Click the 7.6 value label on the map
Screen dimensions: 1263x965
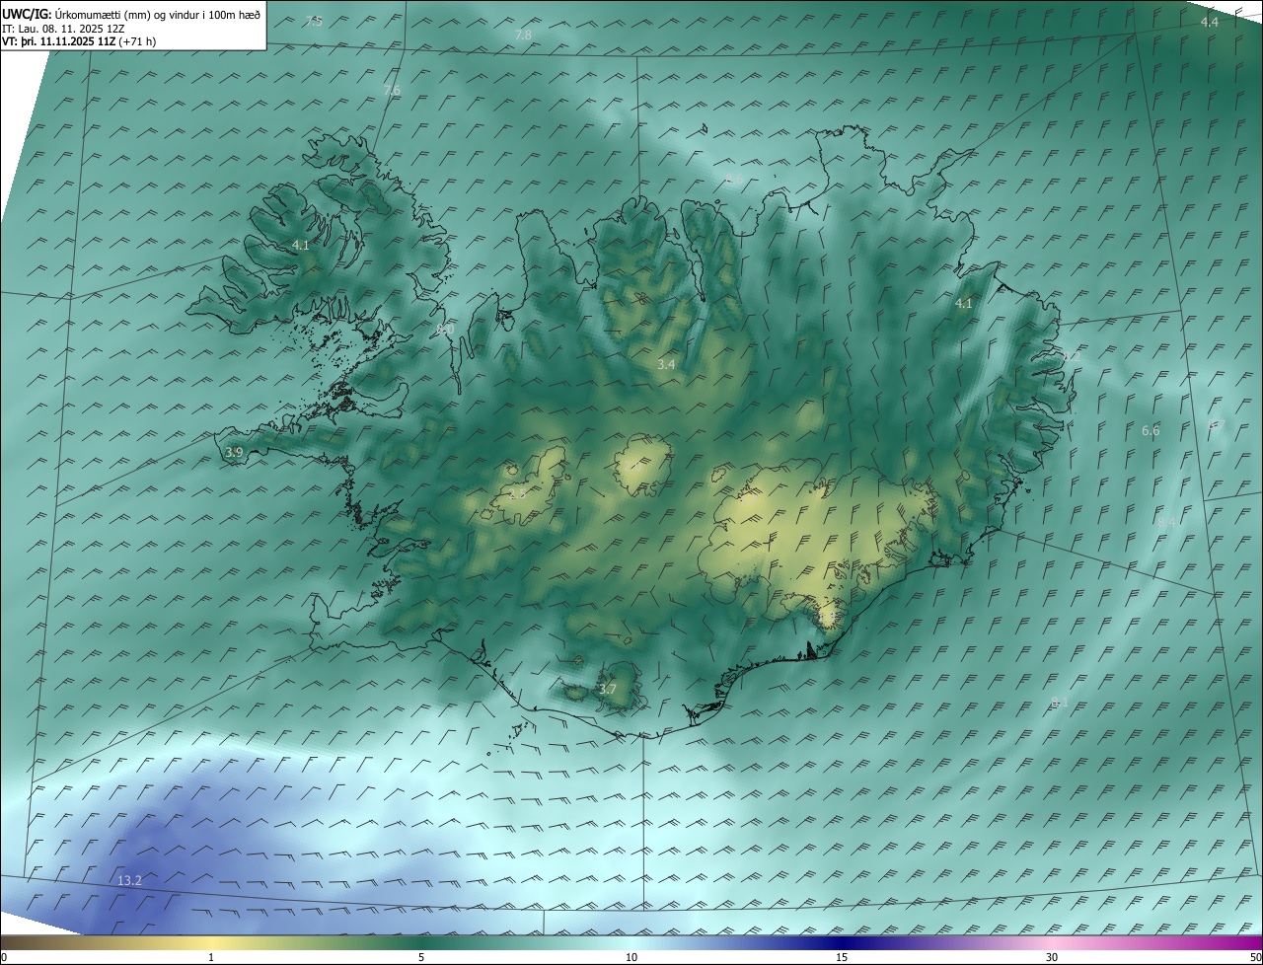click(392, 90)
